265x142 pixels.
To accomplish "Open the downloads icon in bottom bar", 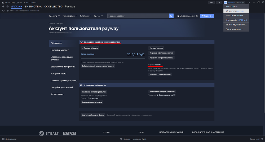I will tap(121, 139).
